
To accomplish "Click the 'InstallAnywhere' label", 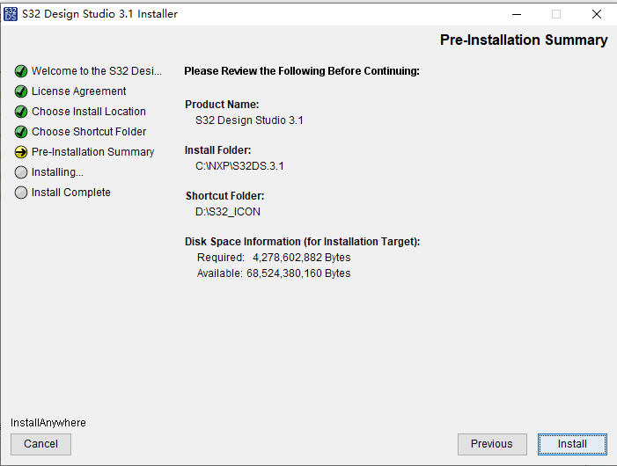I will pos(48,423).
